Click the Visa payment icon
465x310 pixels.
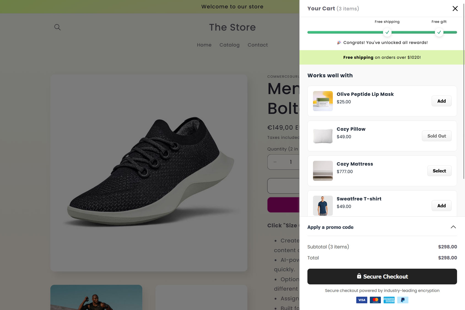pyautogui.click(x=362, y=300)
